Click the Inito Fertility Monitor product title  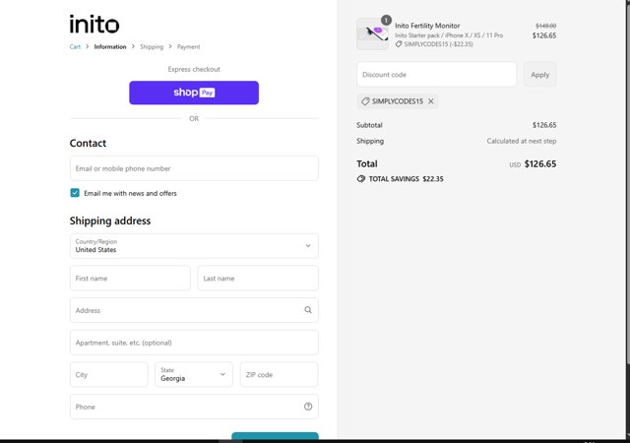[x=427, y=26]
